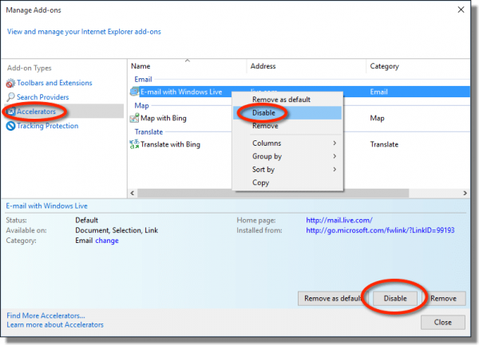Open the go.microsoft.com fwlink installed-from link
Screen dimensions: 479x345
coord(380,230)
